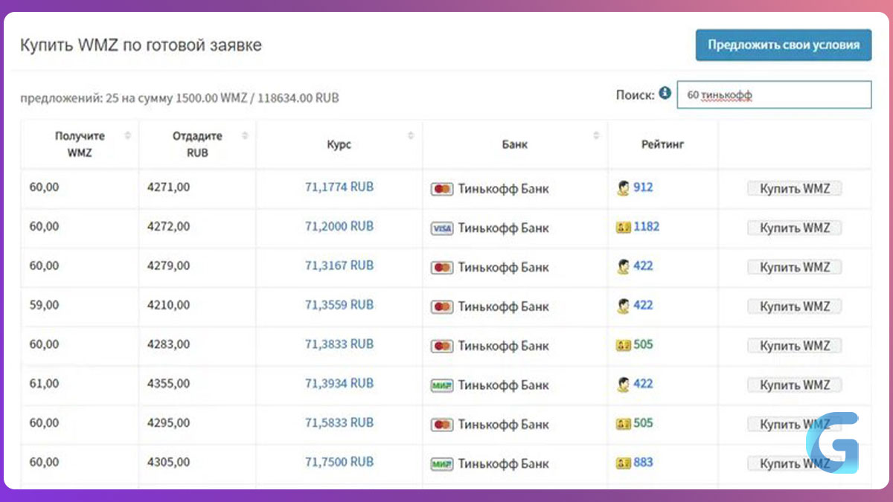Click Купить WMZ for rate 71,3934 RUB

click(794, 385)
